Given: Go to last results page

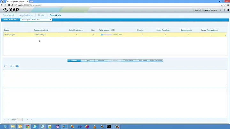Looking at the screenshot, I should click(31, 120).
